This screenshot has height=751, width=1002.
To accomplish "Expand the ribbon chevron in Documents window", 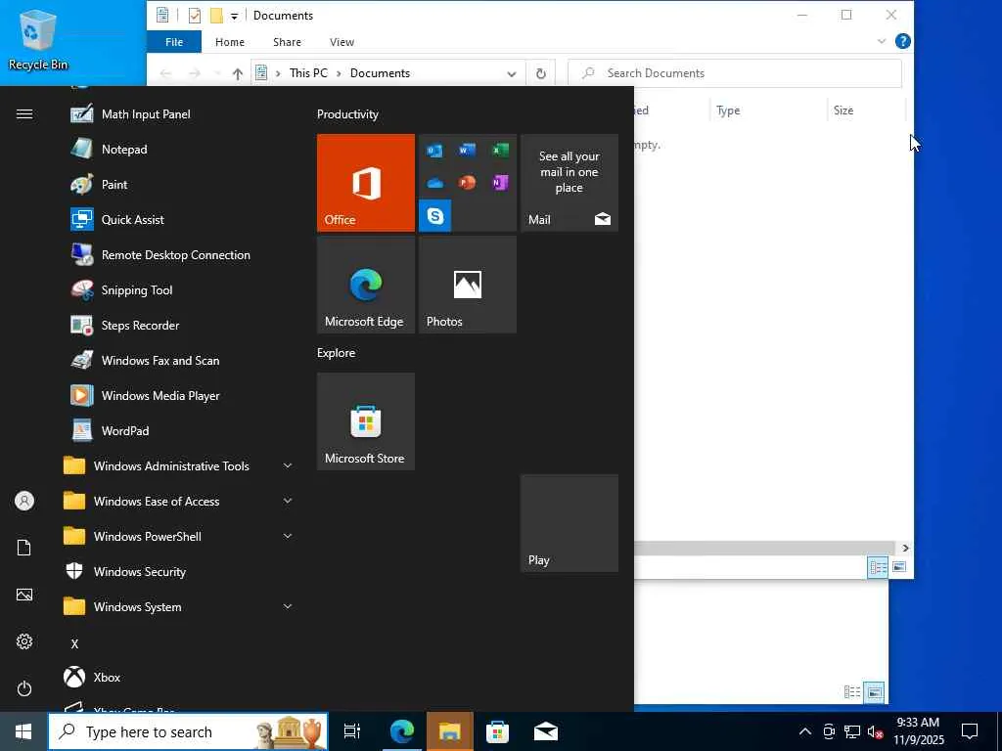I will tap(882, 41).
